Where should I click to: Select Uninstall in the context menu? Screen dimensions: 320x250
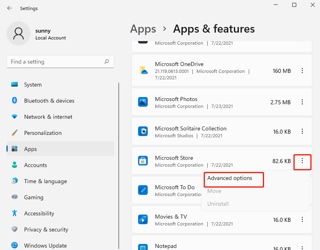click(x=218, y=204)
